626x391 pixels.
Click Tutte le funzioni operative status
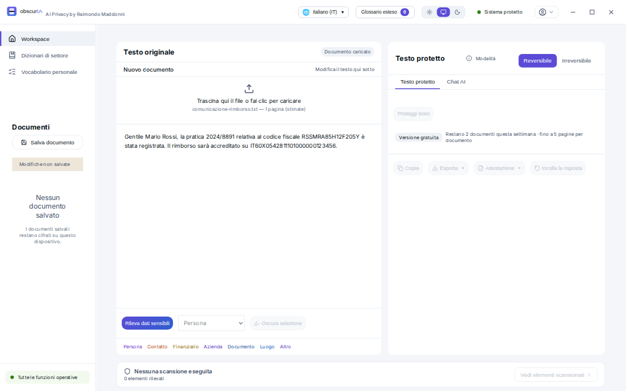coord(47,377)
